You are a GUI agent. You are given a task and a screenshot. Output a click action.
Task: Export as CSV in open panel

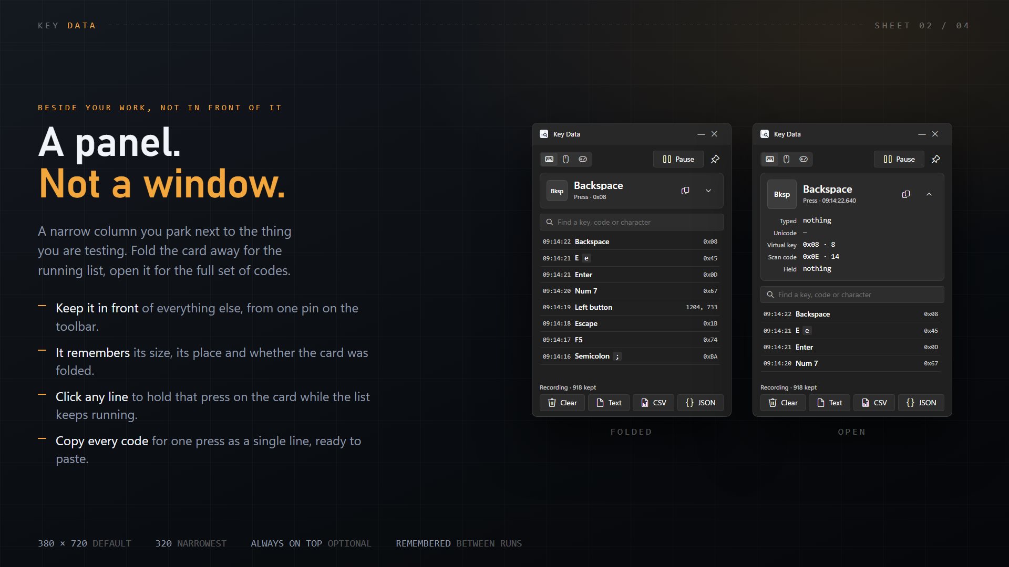[x=874, y=403]
